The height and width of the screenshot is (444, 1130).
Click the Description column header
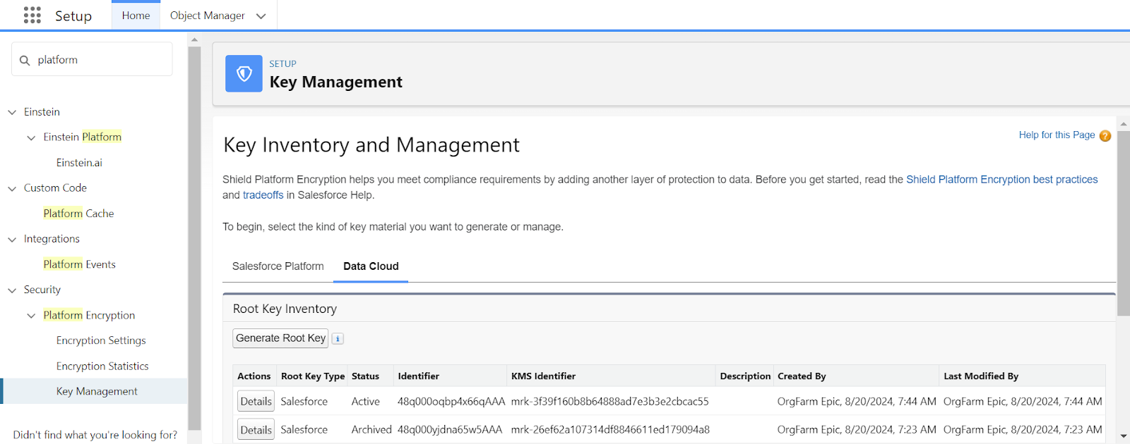click(745, 376)
